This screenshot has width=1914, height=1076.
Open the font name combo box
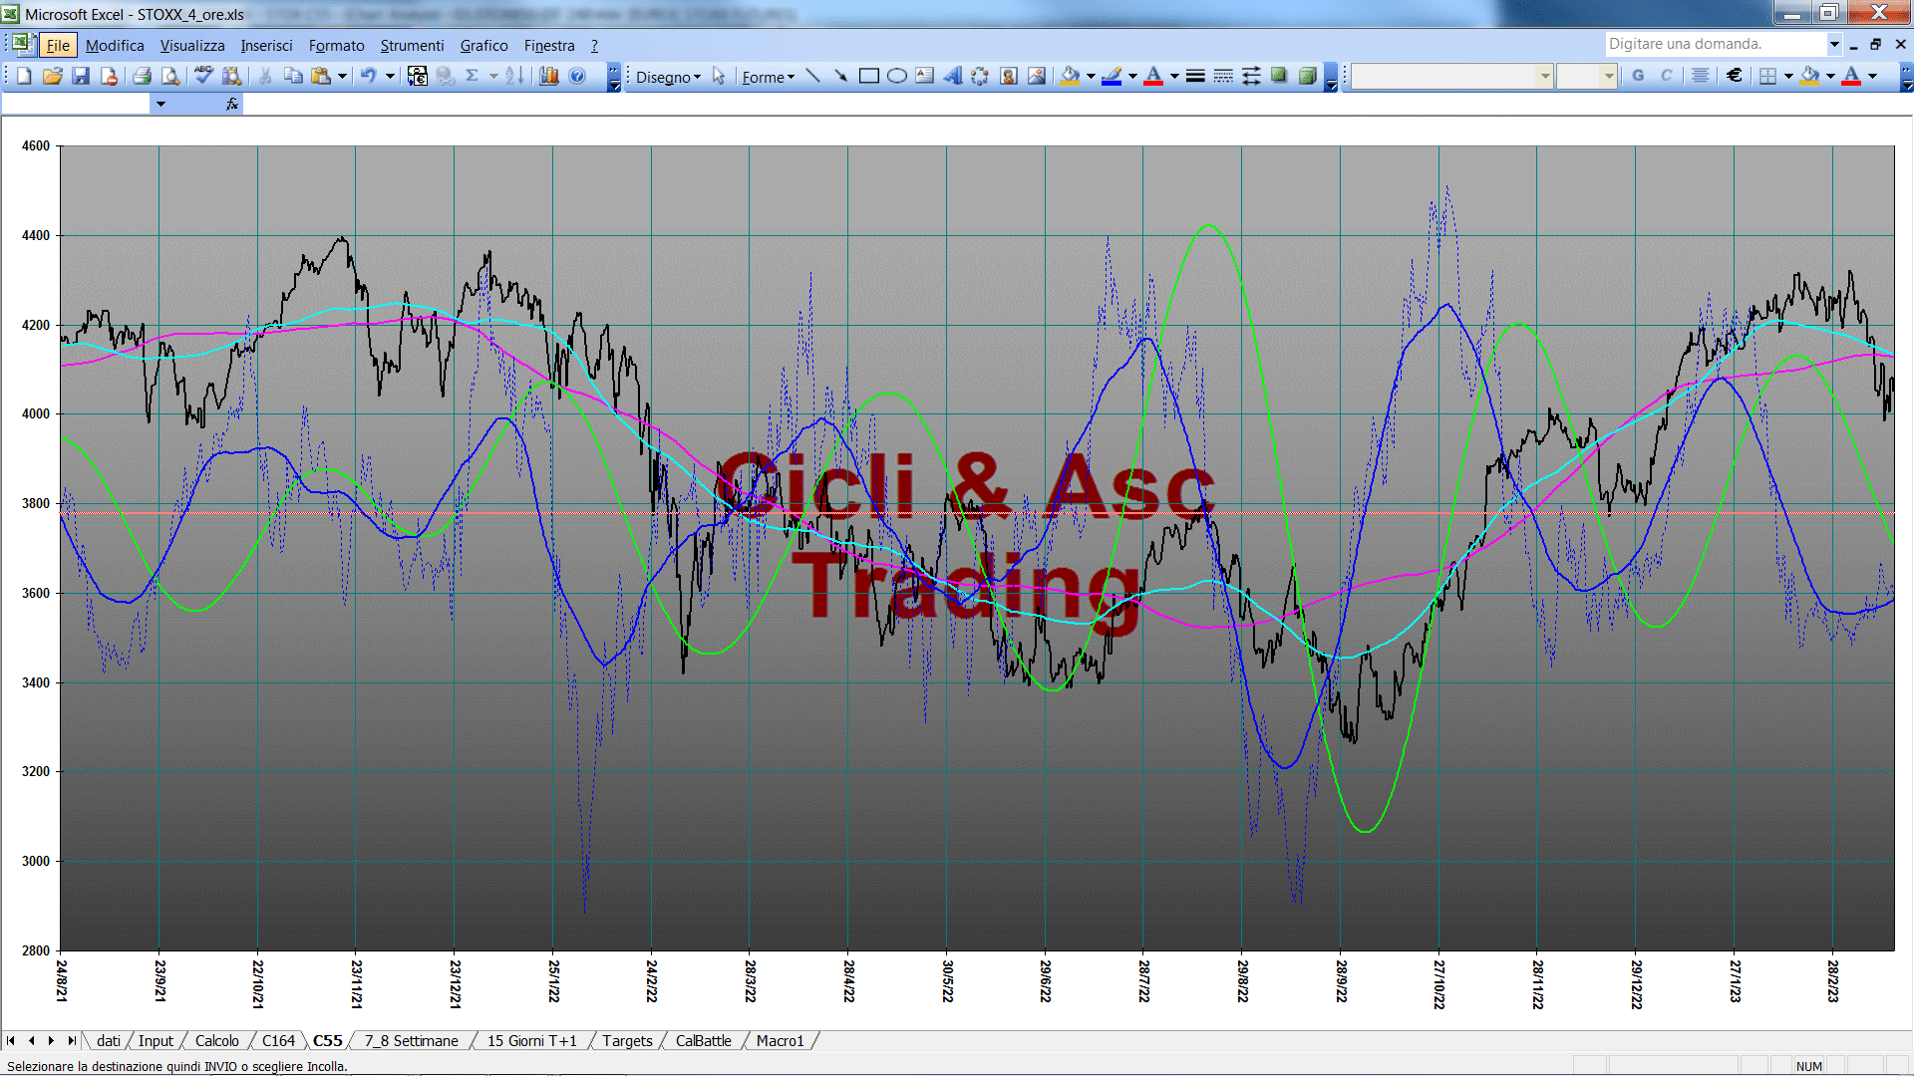1451,76
